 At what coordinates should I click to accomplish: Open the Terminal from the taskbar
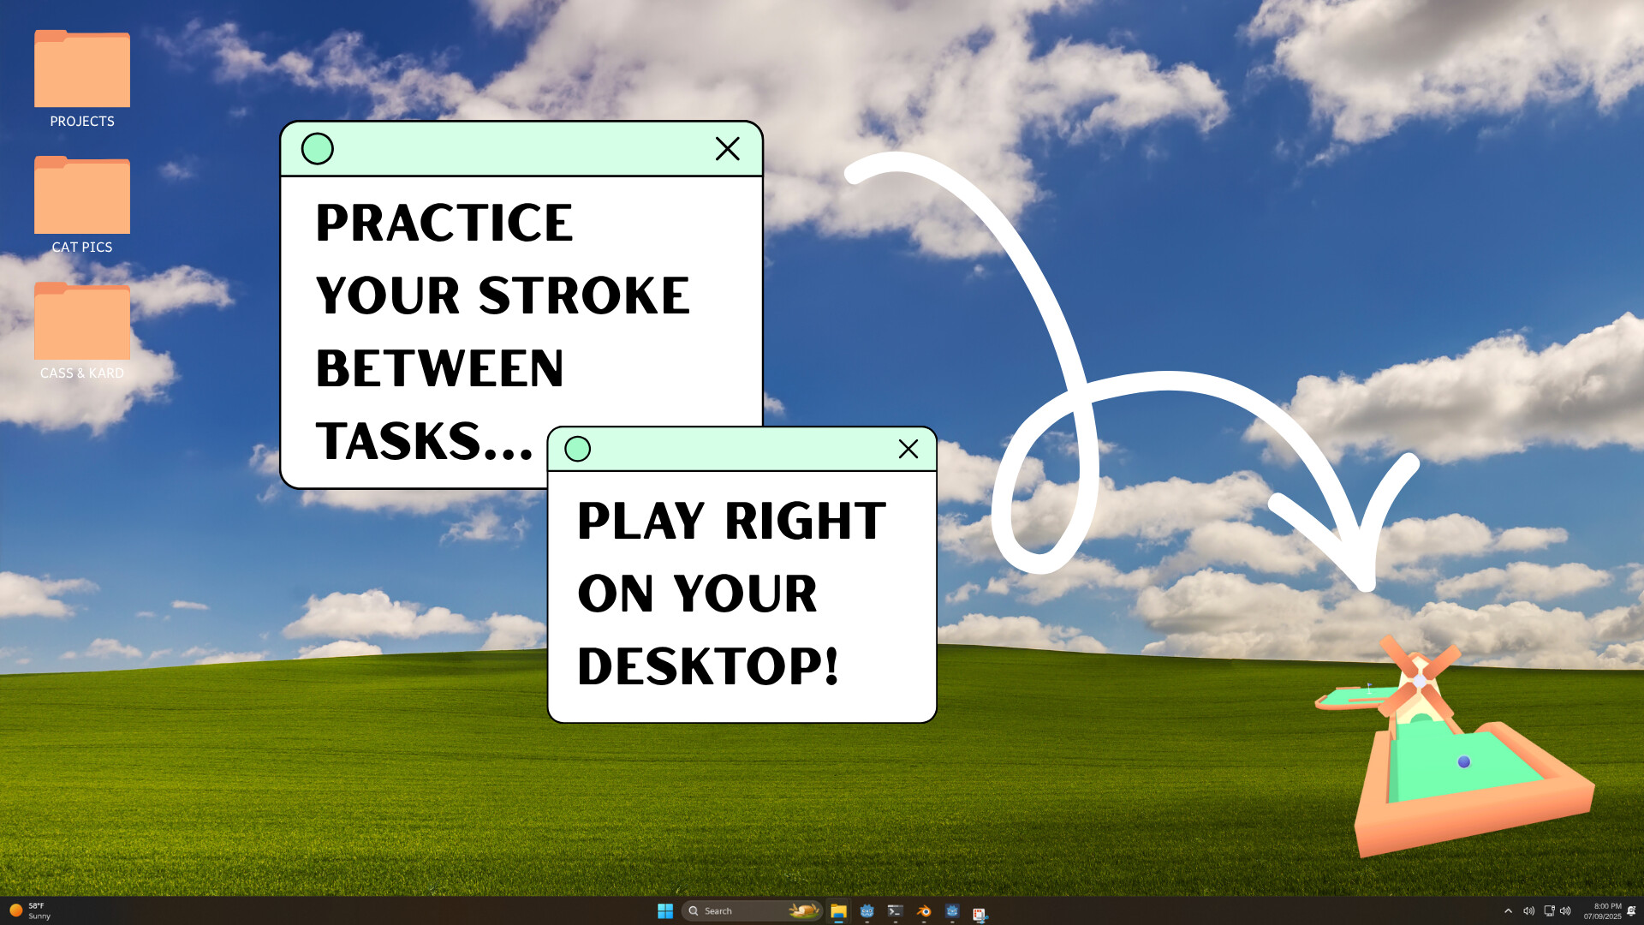click(x=896, y=910)
